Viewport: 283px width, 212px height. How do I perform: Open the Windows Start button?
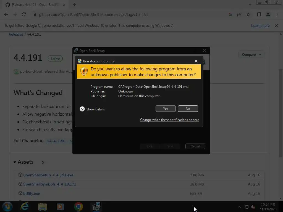pos(7,206)
